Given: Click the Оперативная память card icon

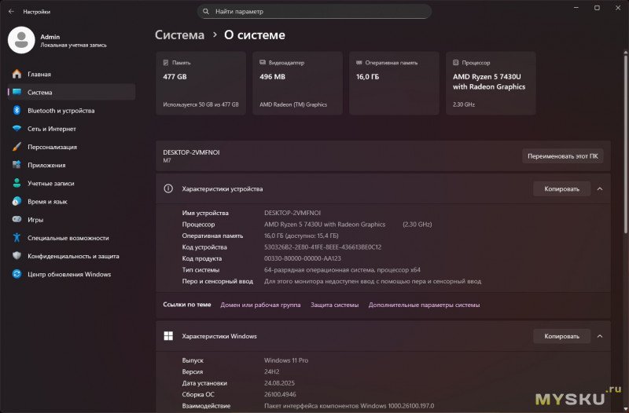Looking at the screenshot, I should (359, 63).
